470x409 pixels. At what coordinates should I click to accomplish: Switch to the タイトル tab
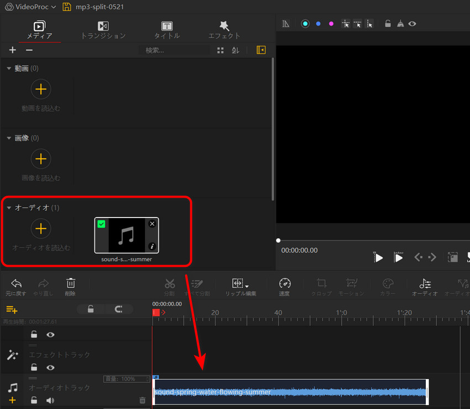167,30
